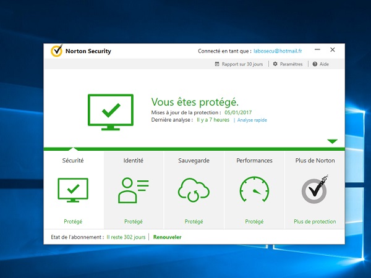The width and height of the screenshot is (371, 278).
Task: Click the Plus de protection label
Action: 315,222
